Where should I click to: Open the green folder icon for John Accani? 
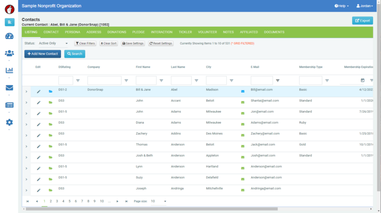(x=50, y=102)
